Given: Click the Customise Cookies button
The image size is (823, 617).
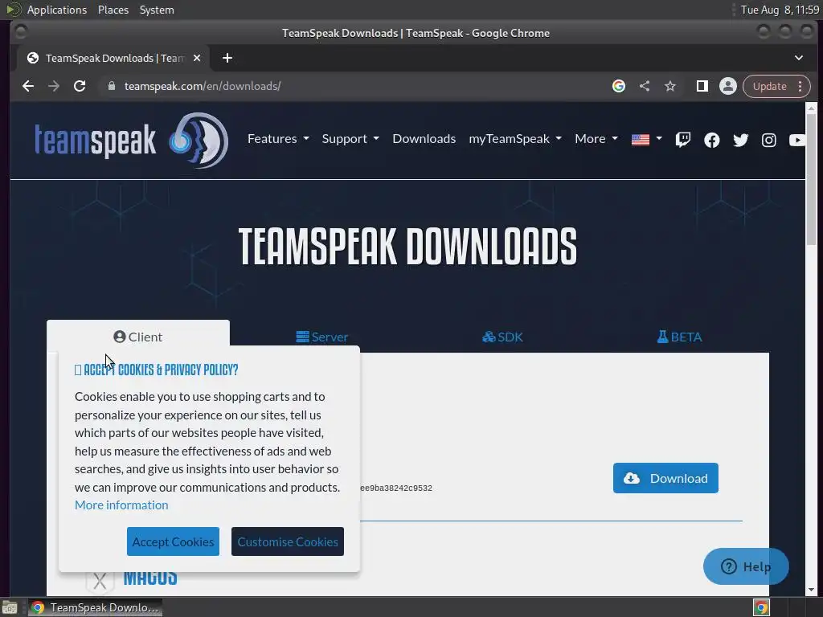Looking at the screenshot, I should 288,541.
